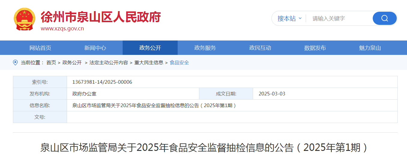Screen dimensions: 407x156
Task: Go to 政务公开 in the breadcrumb
Action: click(72, 62)
